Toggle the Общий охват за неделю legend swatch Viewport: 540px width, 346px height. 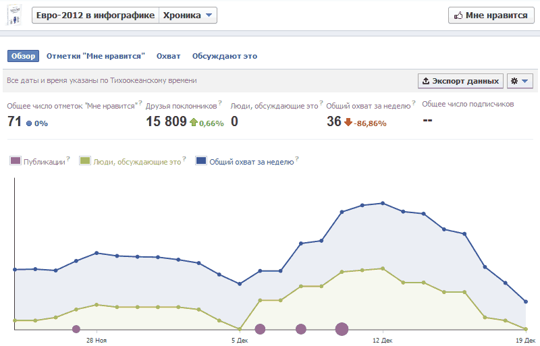tap(201, 161)
